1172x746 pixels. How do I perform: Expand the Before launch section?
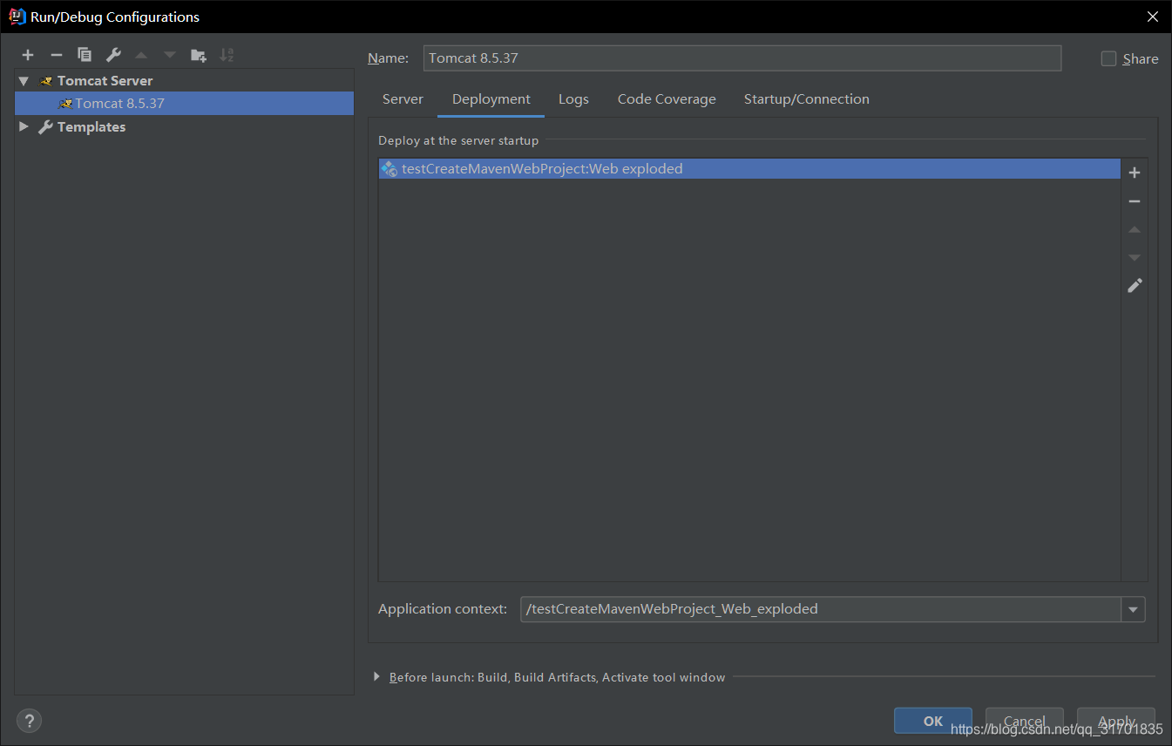point(376,676)
